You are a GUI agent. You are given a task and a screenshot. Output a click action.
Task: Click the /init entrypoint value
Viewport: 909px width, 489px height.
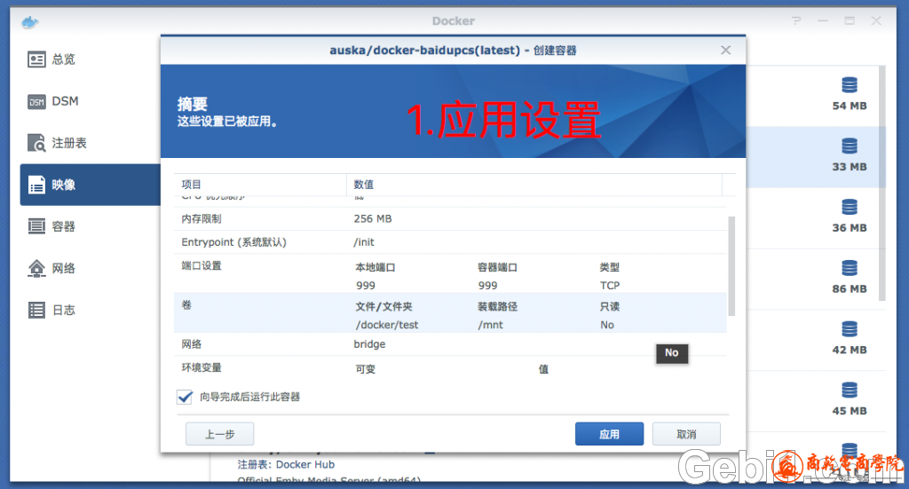click(363, 242)
